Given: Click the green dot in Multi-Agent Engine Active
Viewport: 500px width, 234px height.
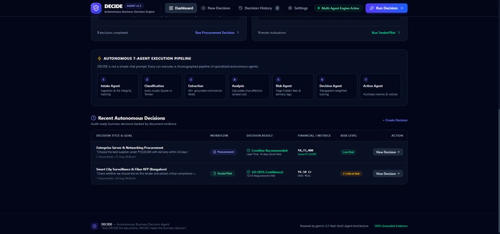Looking at the screenshot, I should pos(318,8).
